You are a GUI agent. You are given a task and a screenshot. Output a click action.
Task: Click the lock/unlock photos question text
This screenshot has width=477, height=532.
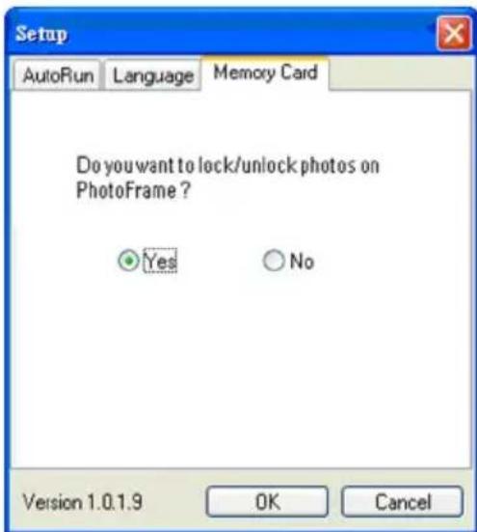pos(227,165)
